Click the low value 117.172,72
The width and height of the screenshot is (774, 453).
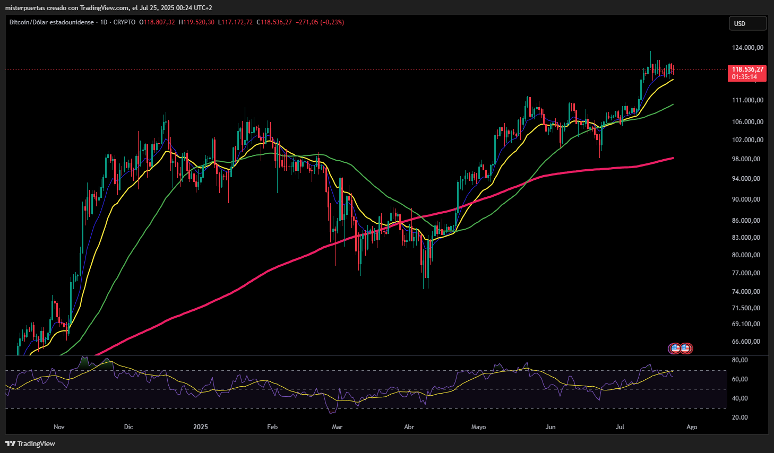point(238,22)
